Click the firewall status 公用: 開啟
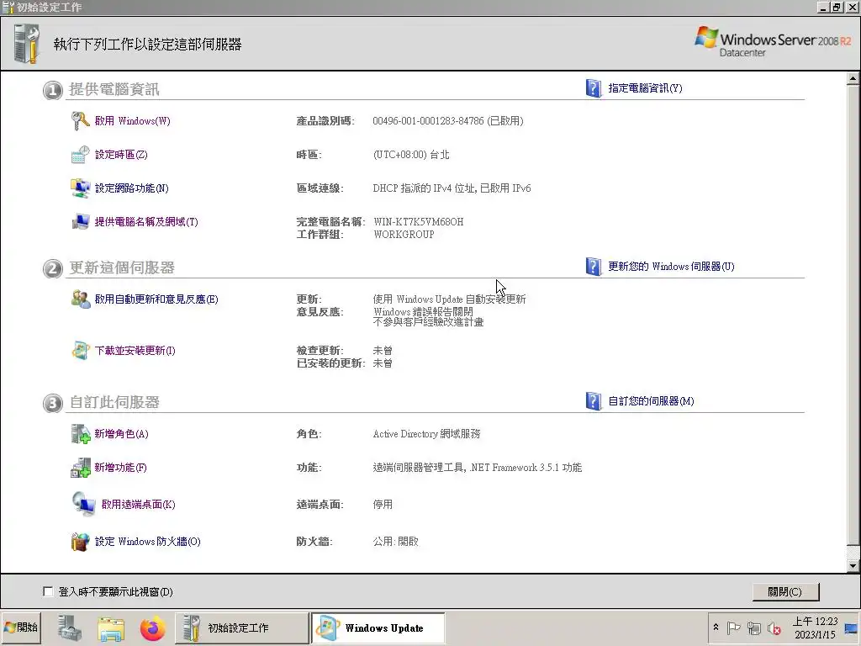Viewport: 861px width, 646px height. (x=395, y=542)
